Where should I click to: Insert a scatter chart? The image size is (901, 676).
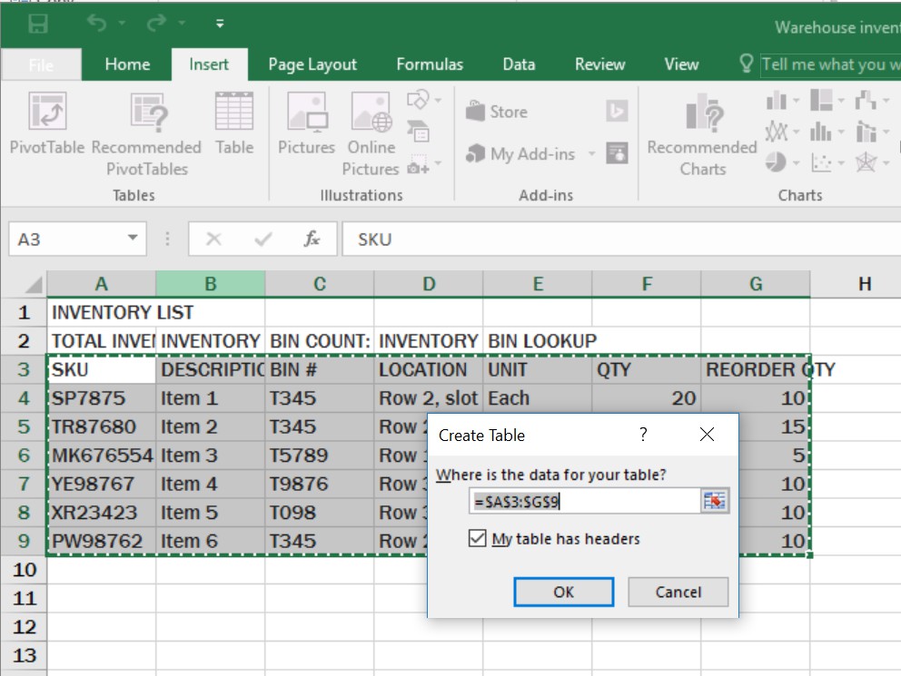pos(821,162)
